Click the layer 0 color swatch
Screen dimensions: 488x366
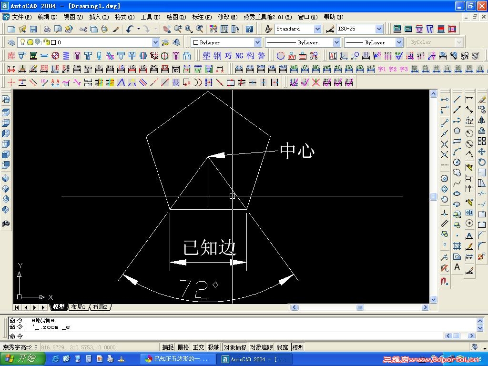pyautogui.click(x=53, y=42)
